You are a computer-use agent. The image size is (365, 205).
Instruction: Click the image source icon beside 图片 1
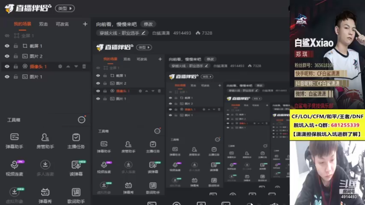pyautogui.click(x=25, y=77)
